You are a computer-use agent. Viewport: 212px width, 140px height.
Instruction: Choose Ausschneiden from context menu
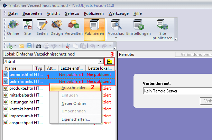(75, 88)
